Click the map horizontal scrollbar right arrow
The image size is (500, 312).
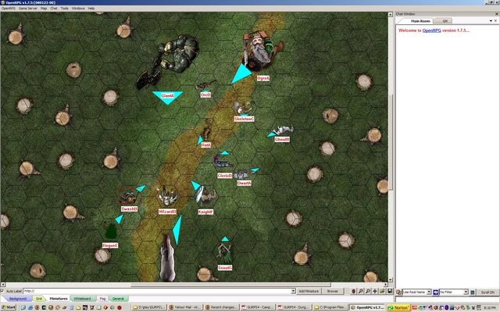[385, 285]
